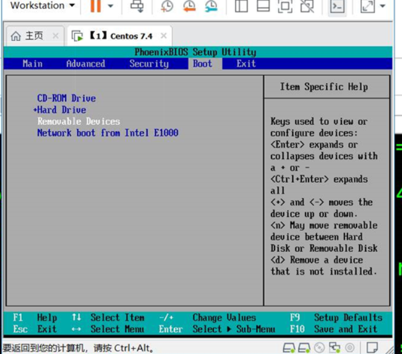Screen dimensions: 402x354
Task: Click the first hard disk status icon
Action: pos(289,348)
